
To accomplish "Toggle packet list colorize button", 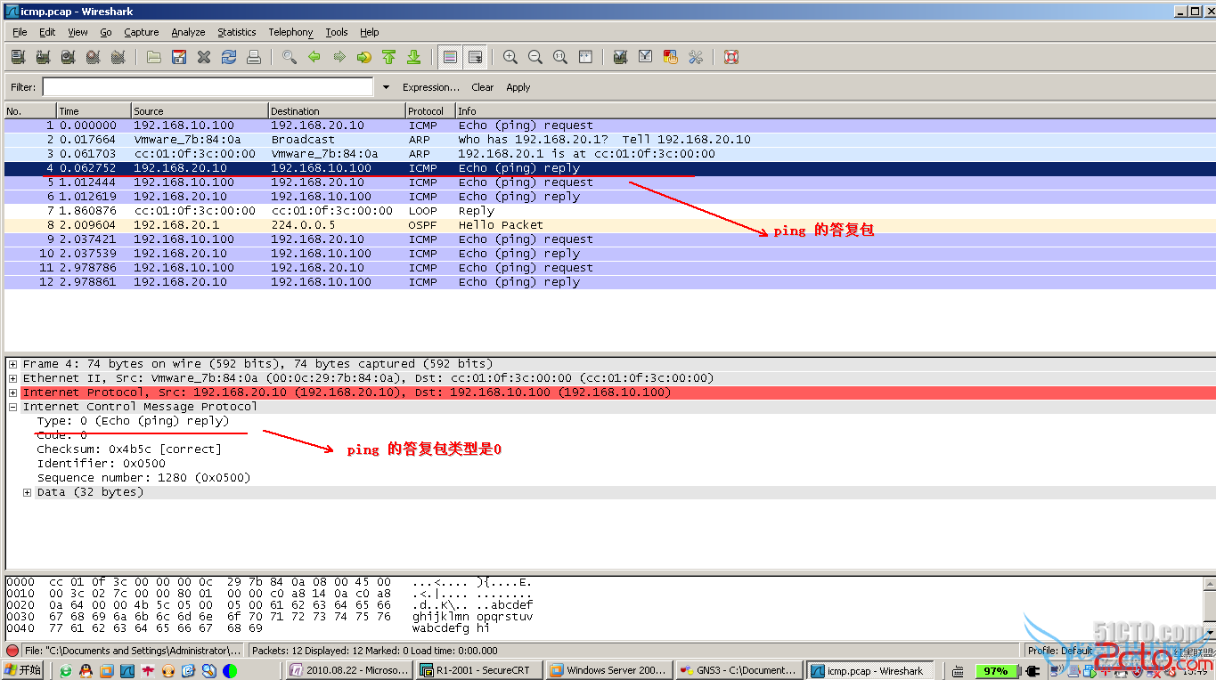I will pos(450,57).
